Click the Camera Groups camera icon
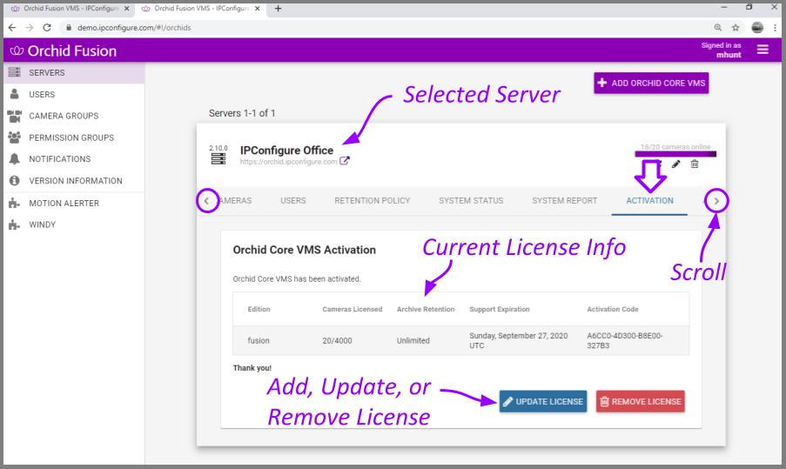Image resolution: width=786 pixels, height=469 pixels. (15, 116)
